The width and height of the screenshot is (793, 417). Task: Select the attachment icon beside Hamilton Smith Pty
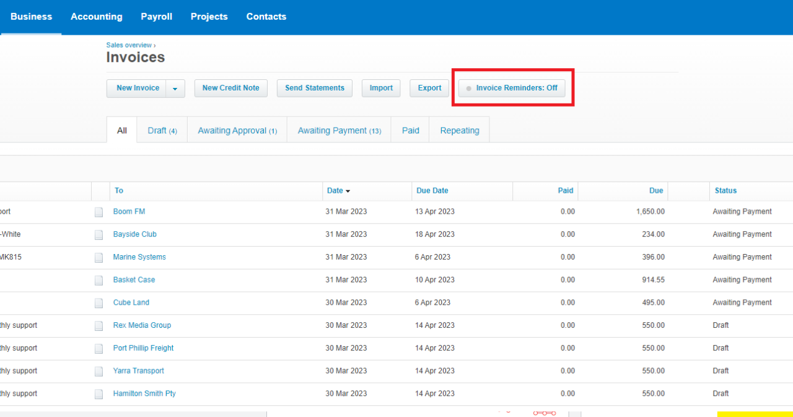(99, 393)
